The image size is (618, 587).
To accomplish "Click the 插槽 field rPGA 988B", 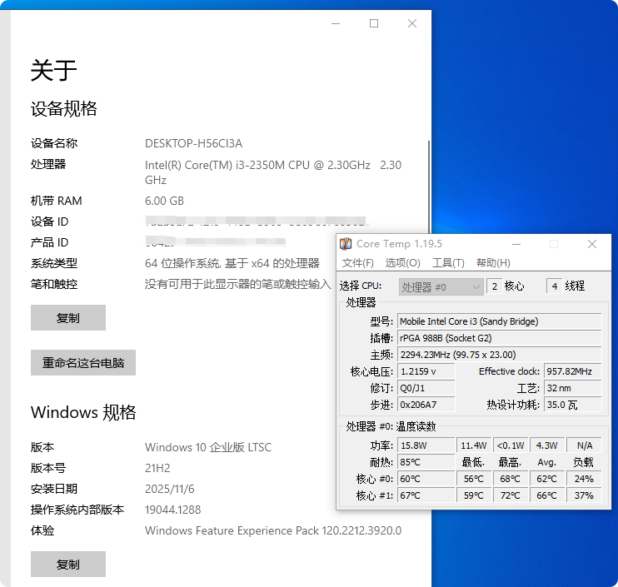I will pos(500,338).
